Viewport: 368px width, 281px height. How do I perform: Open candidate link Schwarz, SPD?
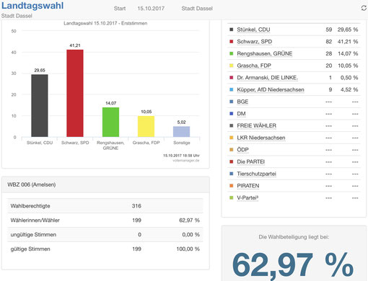pyautogui.click(x=254, y=42)
